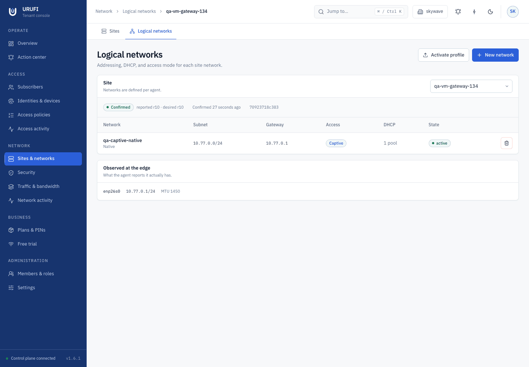Navigate to Access policies

43,115
